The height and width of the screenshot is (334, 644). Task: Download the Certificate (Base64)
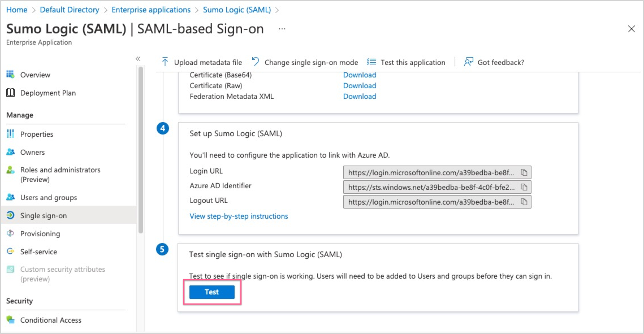coord(360,75)
